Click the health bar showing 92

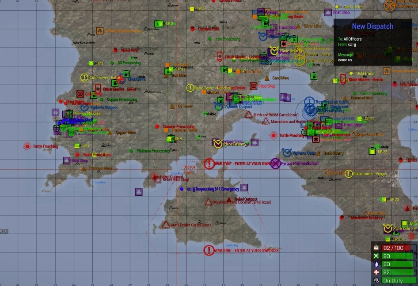[x=399, y=272]
